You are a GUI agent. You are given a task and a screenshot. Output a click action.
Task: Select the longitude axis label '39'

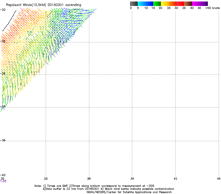coord(132,179)
